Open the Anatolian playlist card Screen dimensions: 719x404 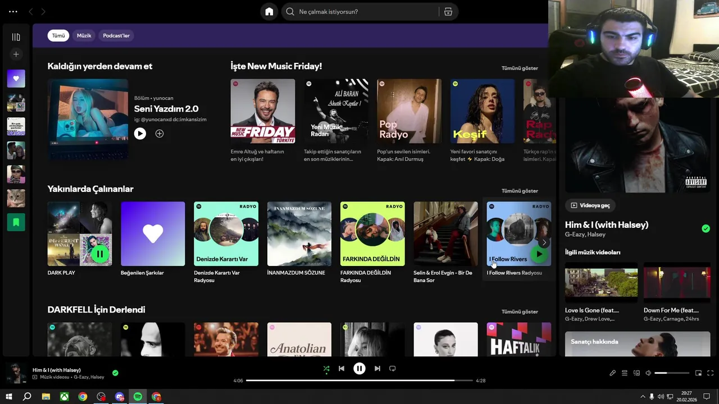coord(299,339)
